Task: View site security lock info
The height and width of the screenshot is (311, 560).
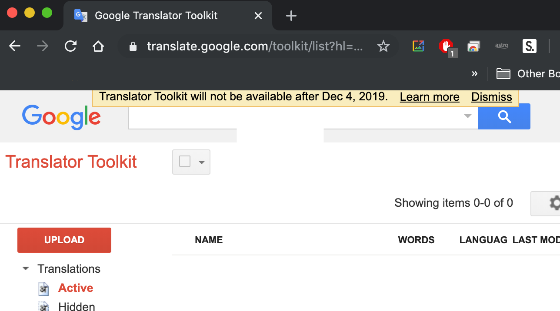Action: [x=133, y=46]
